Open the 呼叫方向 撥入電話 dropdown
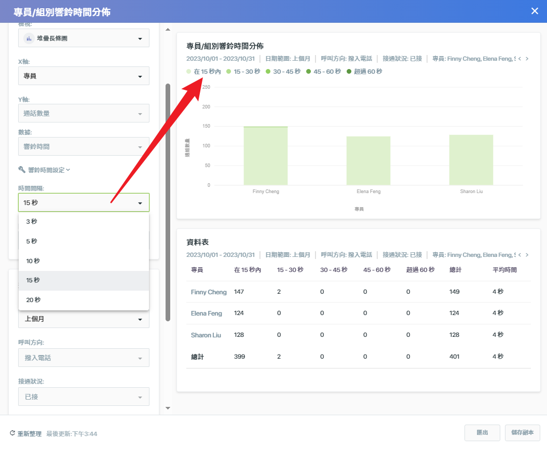 pyautogui.click(x=84, y=358)
